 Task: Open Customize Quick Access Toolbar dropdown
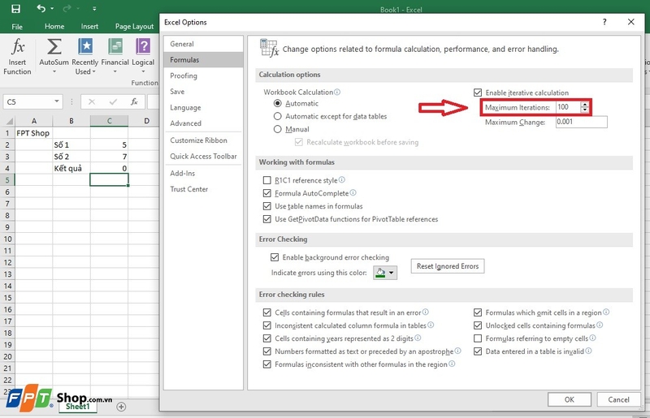pos(94,9)
